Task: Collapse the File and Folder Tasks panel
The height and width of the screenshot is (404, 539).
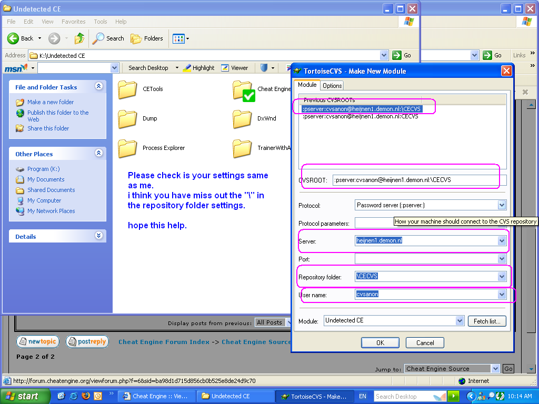Action: (x=98, y=86)
